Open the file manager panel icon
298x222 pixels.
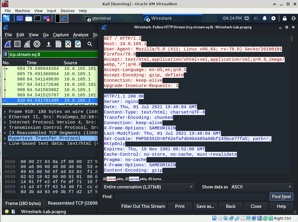pyautogui.click(x=29, y=18)
